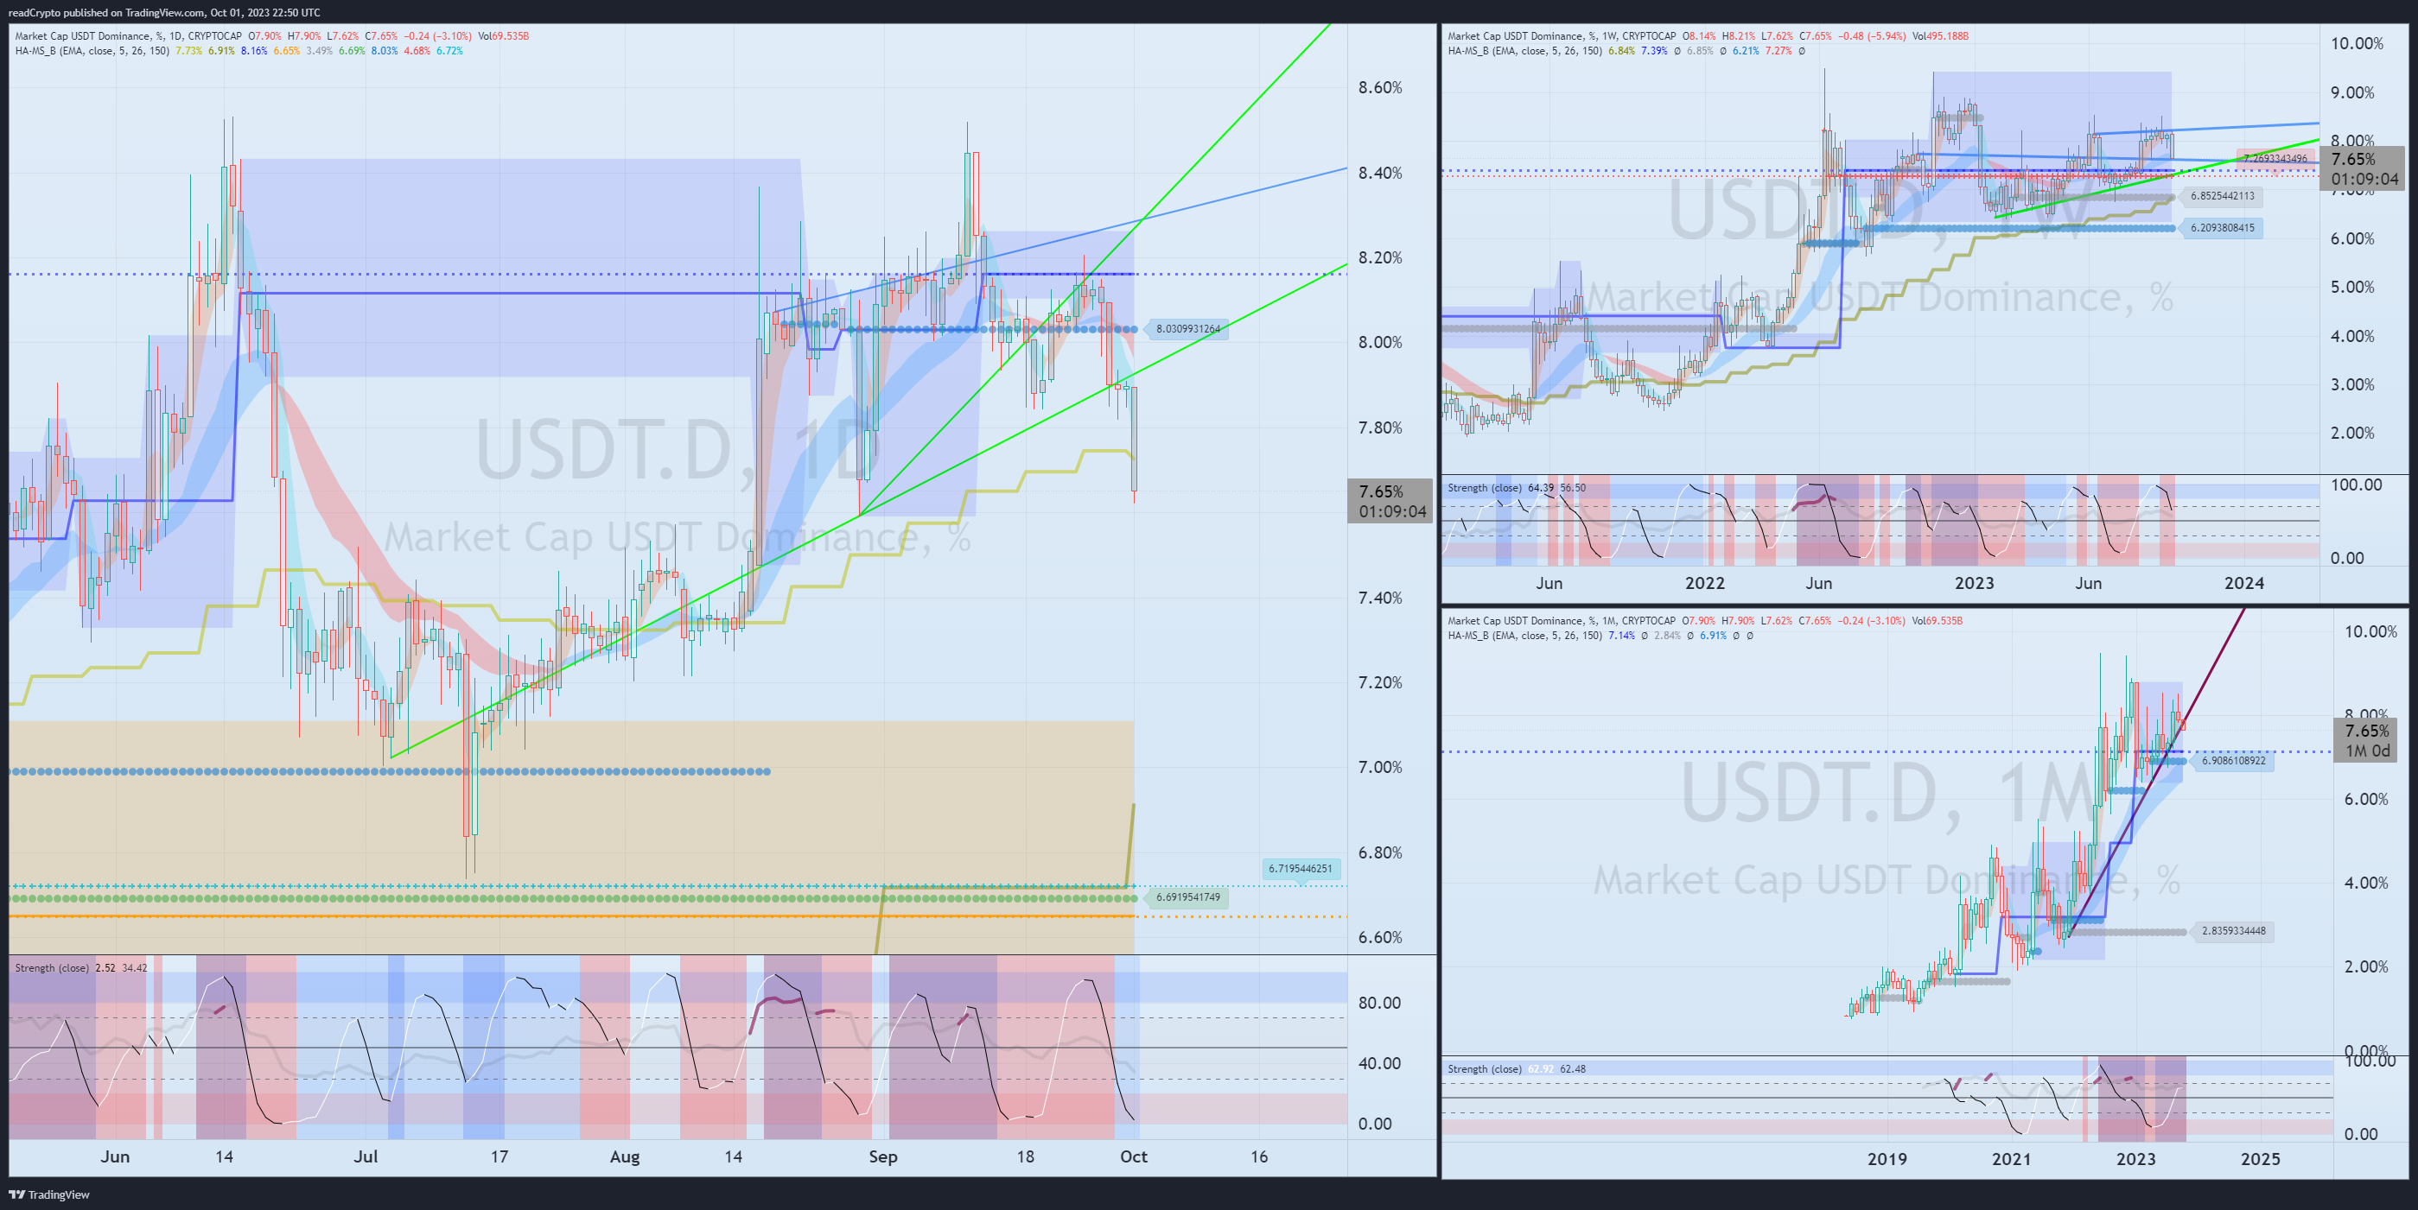Click the 16 date label on the 1D time axis
Screen dimensions: 2418x1210
point(1259,1156)
